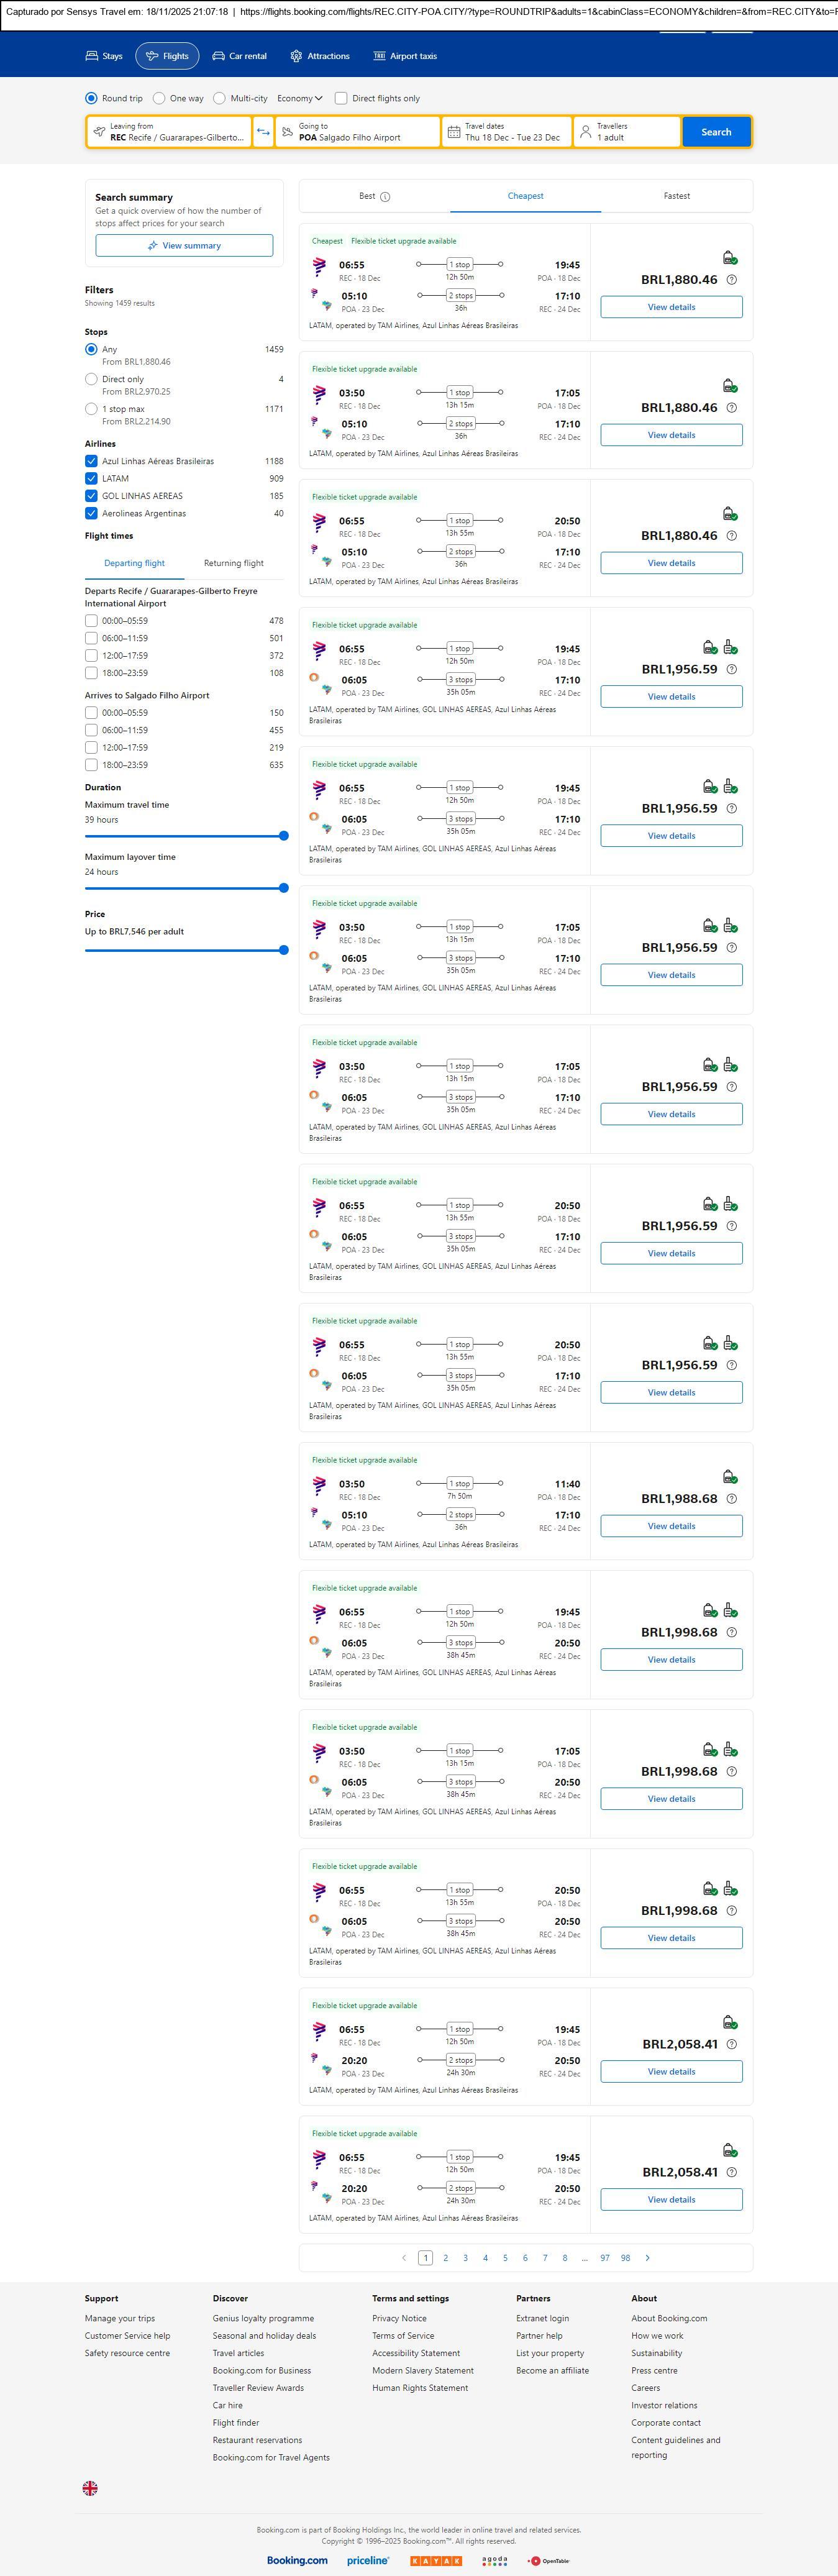This screenshot has width=838, height=2576.
Task: Click the price info icon next to BRL1,988.68
Action: coord(731,1499)
